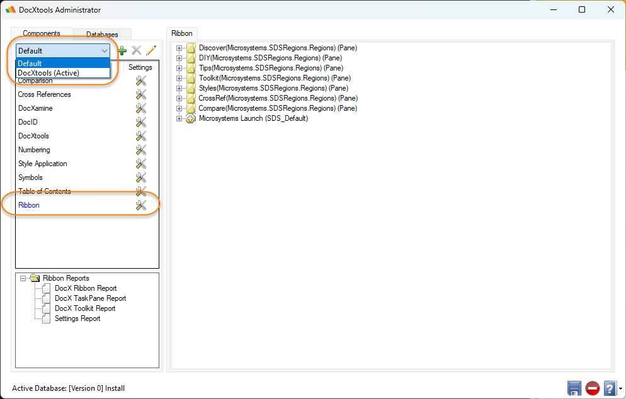Viewport: 626px width, 399px height.
Task: Select the Cross References component
Action: tap(44, 94)
